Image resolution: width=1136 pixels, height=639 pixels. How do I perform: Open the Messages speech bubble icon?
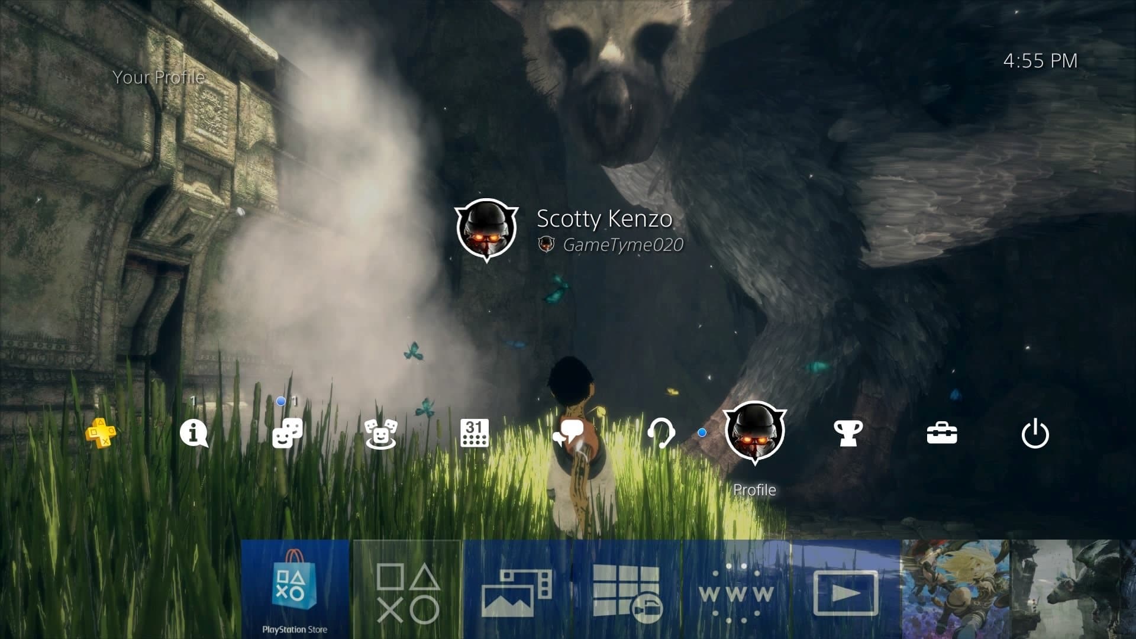(567, 435)
